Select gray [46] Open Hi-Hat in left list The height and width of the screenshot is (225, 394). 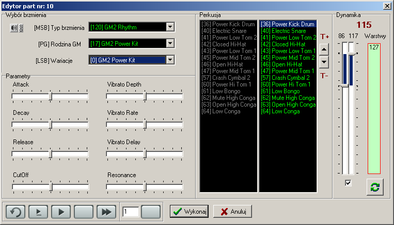[228, 64]
